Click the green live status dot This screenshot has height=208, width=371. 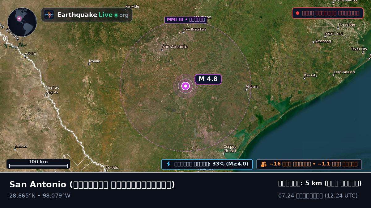pos(116,15)
